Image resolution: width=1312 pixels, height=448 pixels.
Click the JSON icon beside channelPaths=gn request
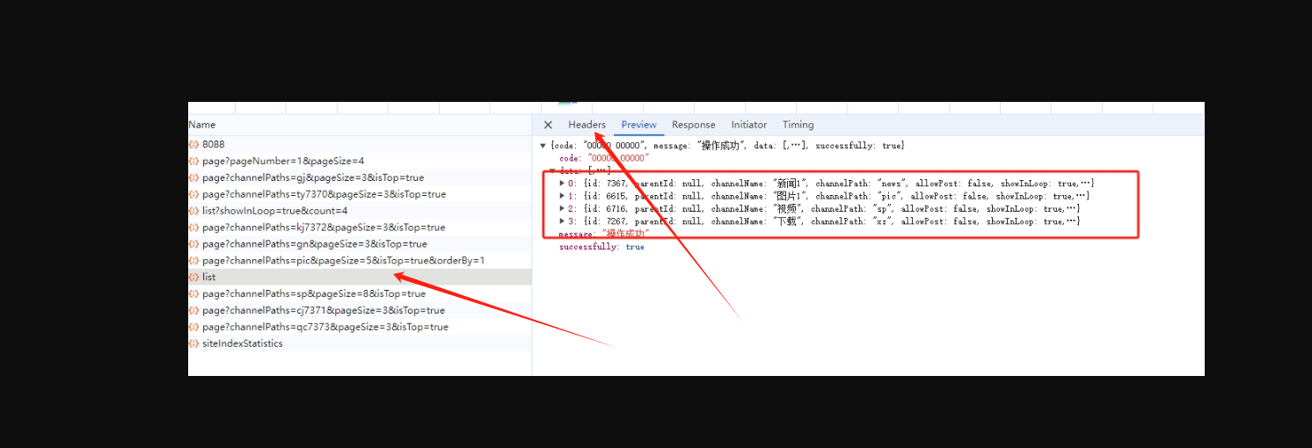pyautogui.click(x=193, y=244)
